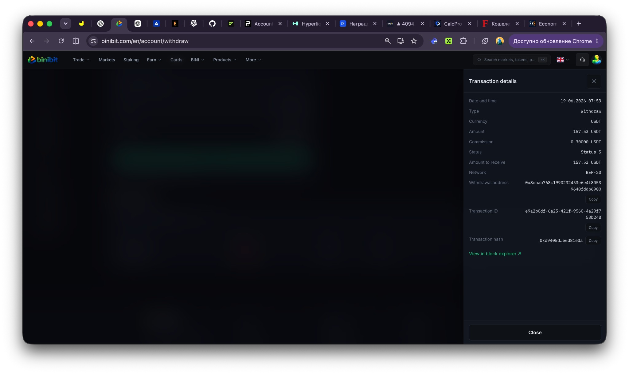The image size is (629, 374).
Task: Go to the Markets page
Action: tap(107, 60)
